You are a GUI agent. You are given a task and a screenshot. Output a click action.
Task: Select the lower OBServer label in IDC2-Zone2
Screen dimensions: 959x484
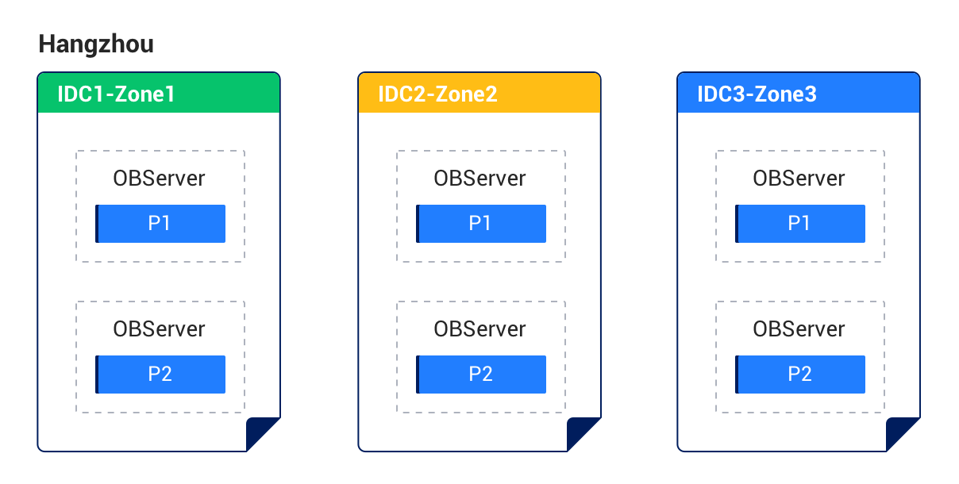pos(479,329)
